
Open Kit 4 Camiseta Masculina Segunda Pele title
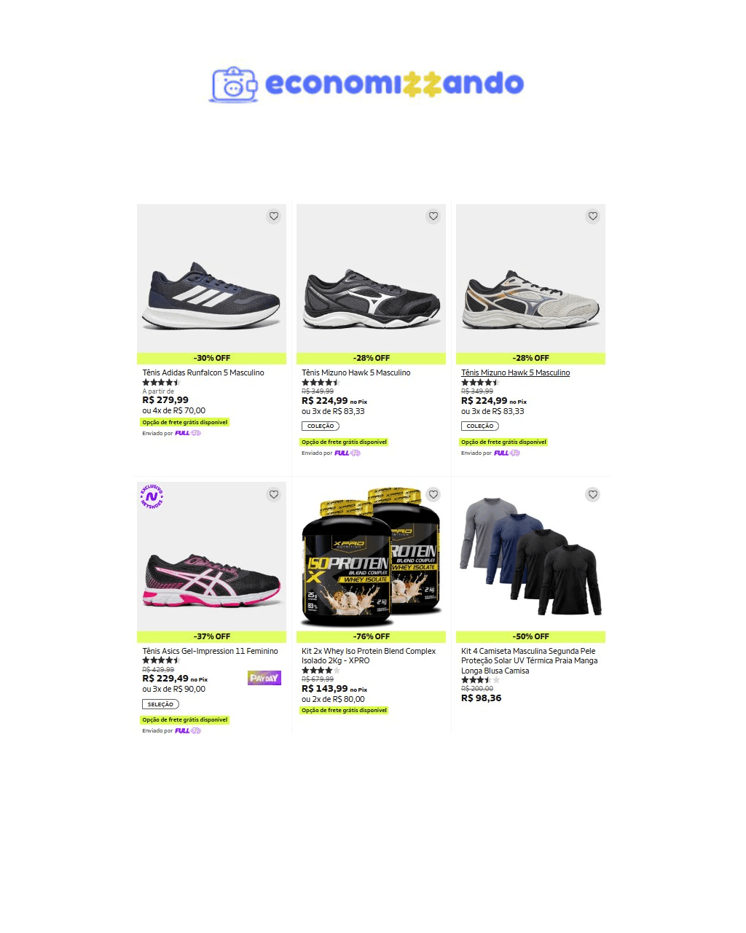click(x=530, y=660)
